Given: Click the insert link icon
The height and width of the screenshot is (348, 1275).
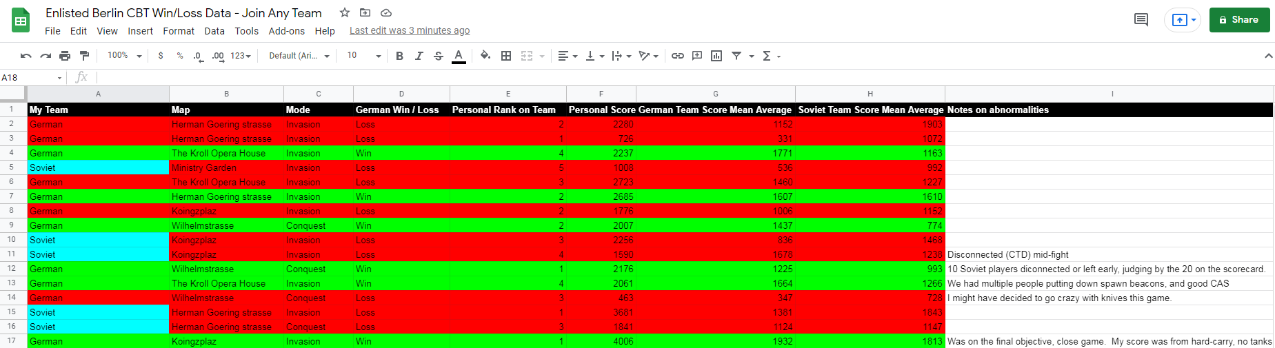Looking at the screenshot, I should click(x=678, y=56).
